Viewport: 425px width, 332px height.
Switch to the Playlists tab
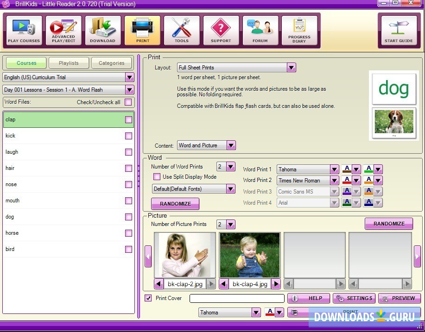tap(69, 63)
